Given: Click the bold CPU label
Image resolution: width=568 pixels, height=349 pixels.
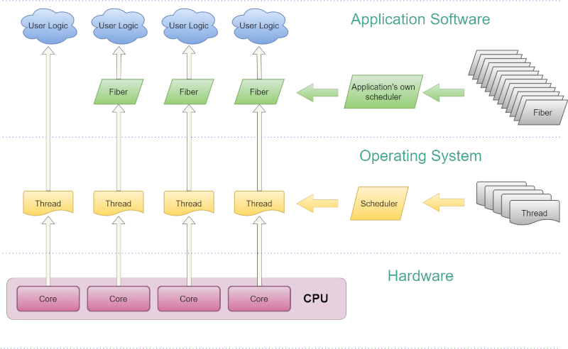Looking at the screenshot, I should [316, 298].
